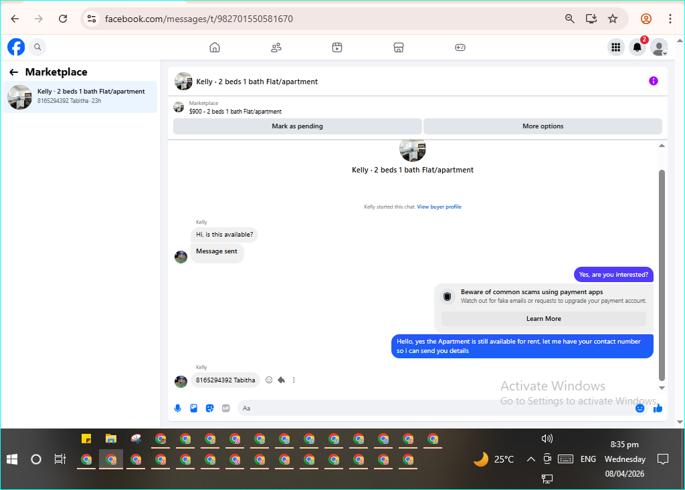
Task: Click the $900 - 2 beds listing summary
Action: tap(235, 112)
